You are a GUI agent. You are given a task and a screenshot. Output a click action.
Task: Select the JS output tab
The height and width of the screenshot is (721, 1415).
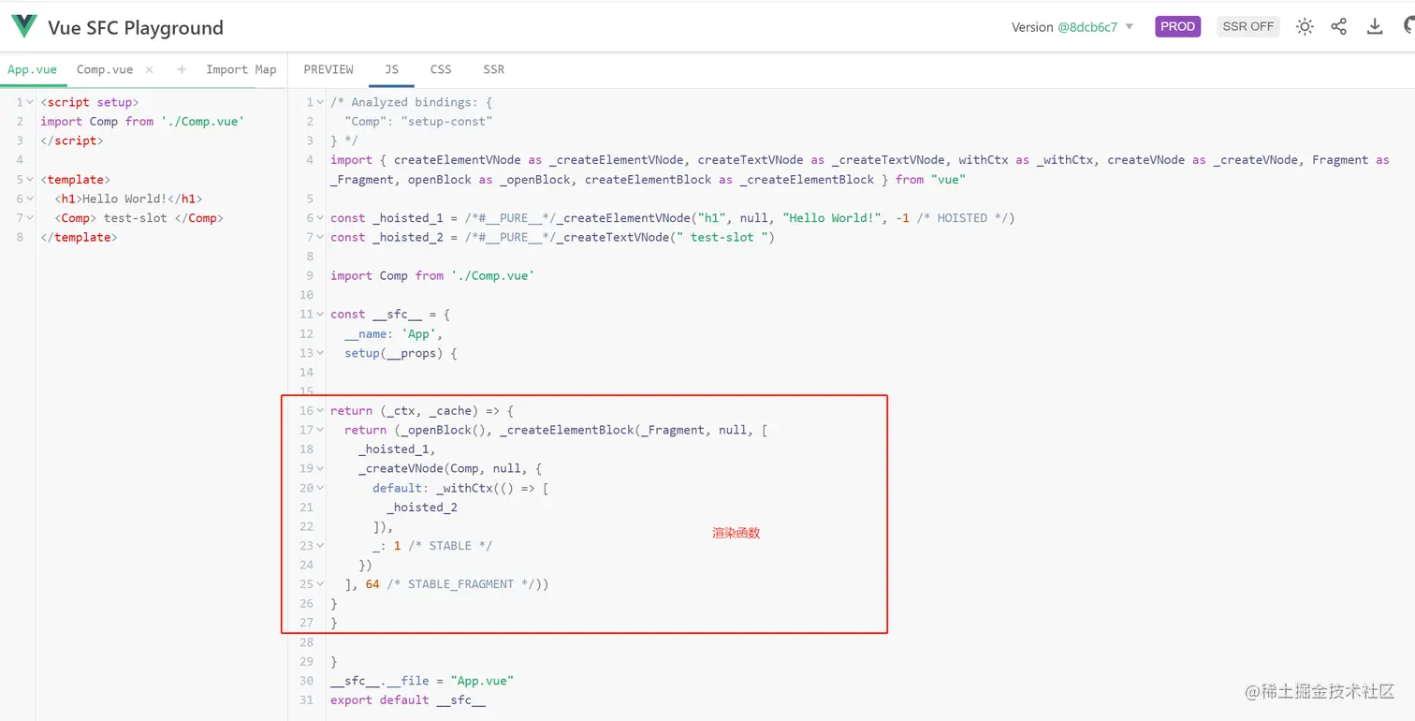[x=391, y=69]
